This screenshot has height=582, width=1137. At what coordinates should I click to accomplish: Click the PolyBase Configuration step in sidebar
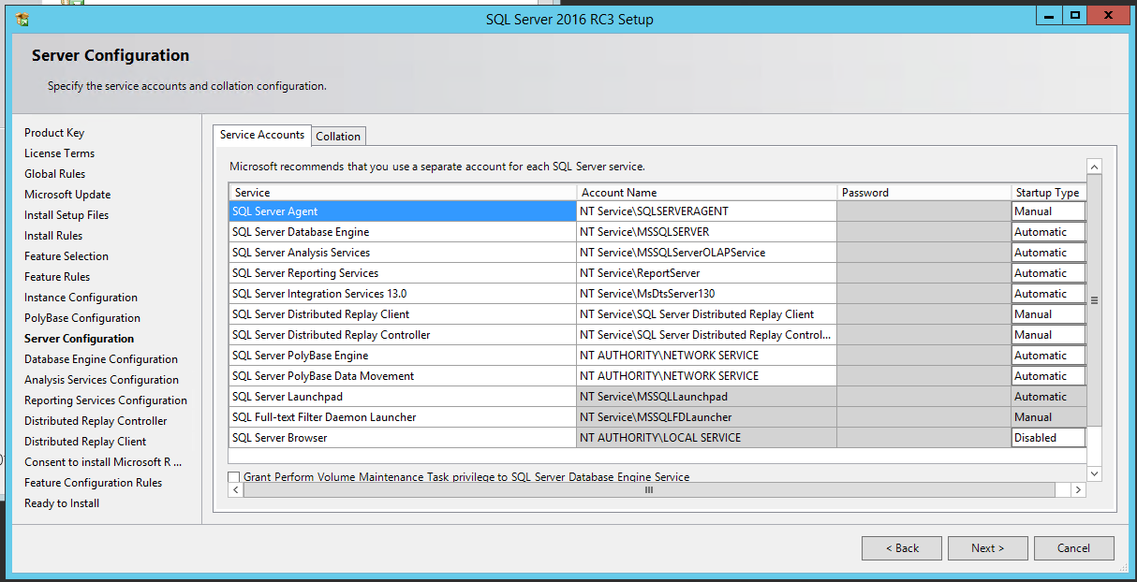82,318
